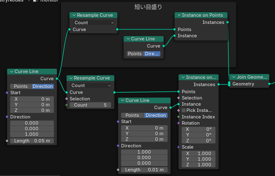The image size is (275, 176).
Task: Click the Pick Instance input socket
Action: [178, 110]
